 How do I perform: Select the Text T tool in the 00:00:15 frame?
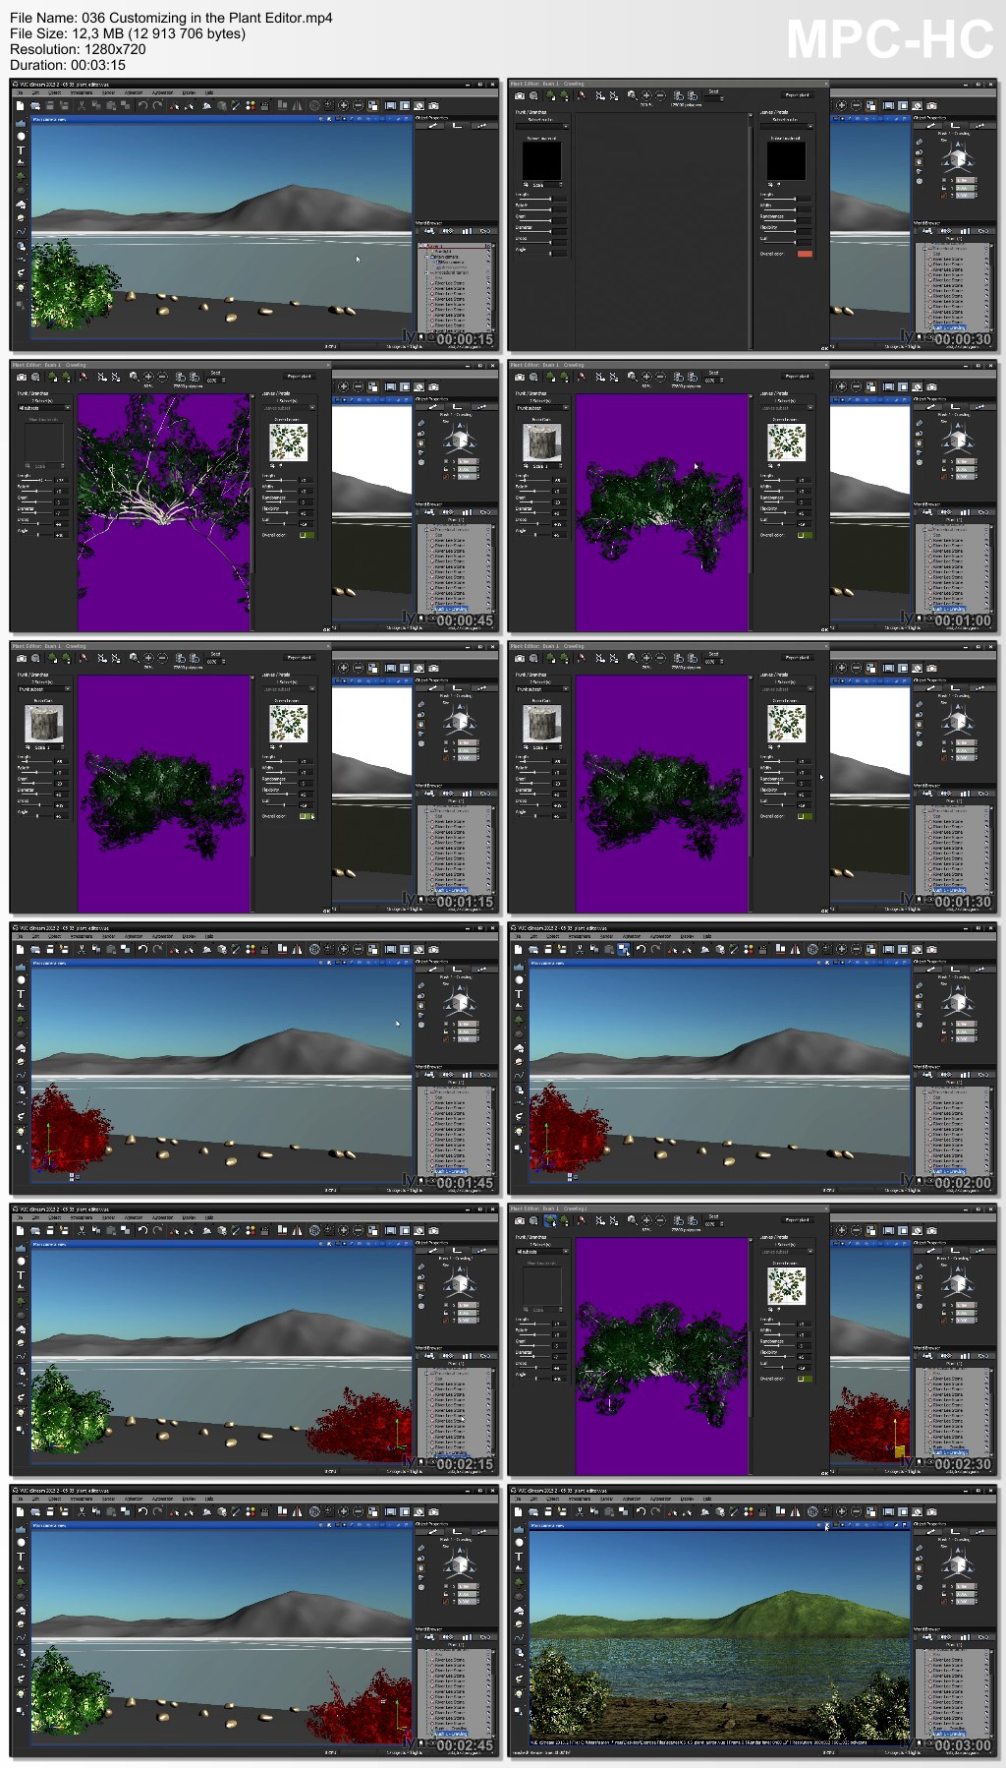pos(21,149)
